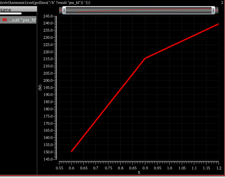Viewport: 225px width, 178px height.
Task: Click the red curve kink at X 0.9
Action: click(x=145, y=58)
